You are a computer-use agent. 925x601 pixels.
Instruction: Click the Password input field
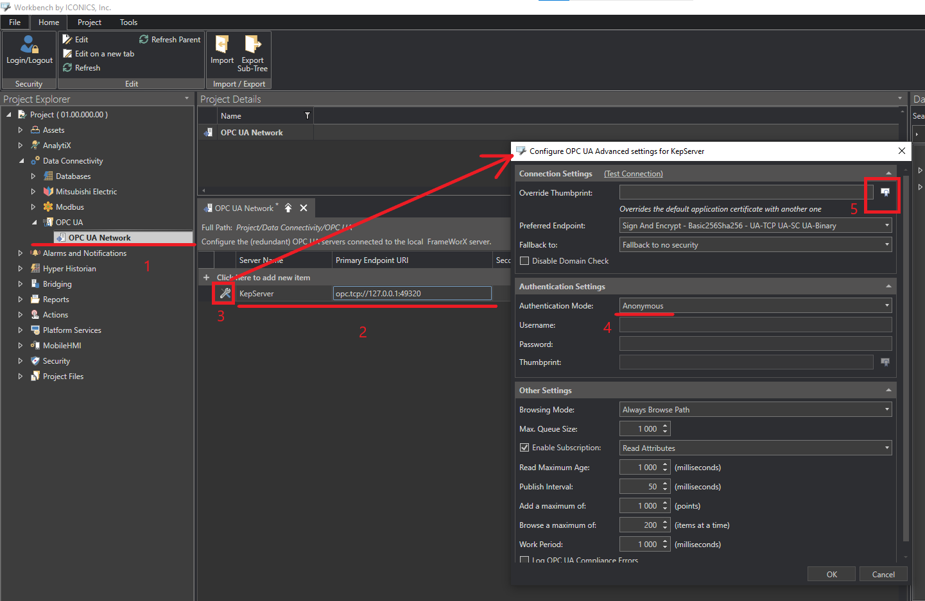756,344
